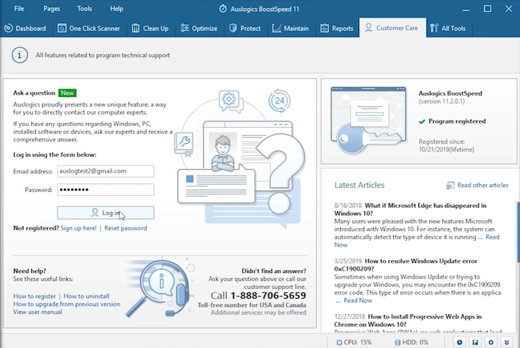Screen dimensions: 520x348
Task: Select the Customer Care tab
Action: (x=393, y=28)
